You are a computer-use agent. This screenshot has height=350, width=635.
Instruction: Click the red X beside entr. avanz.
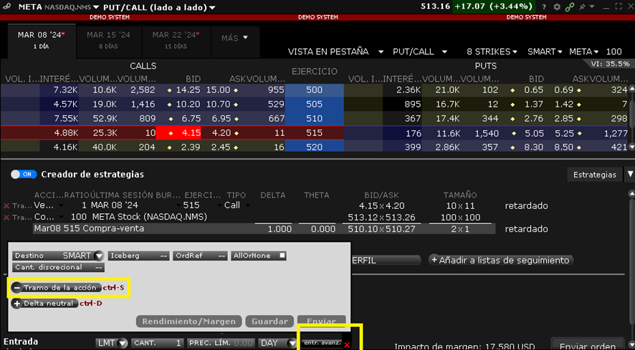pos(347,345)
